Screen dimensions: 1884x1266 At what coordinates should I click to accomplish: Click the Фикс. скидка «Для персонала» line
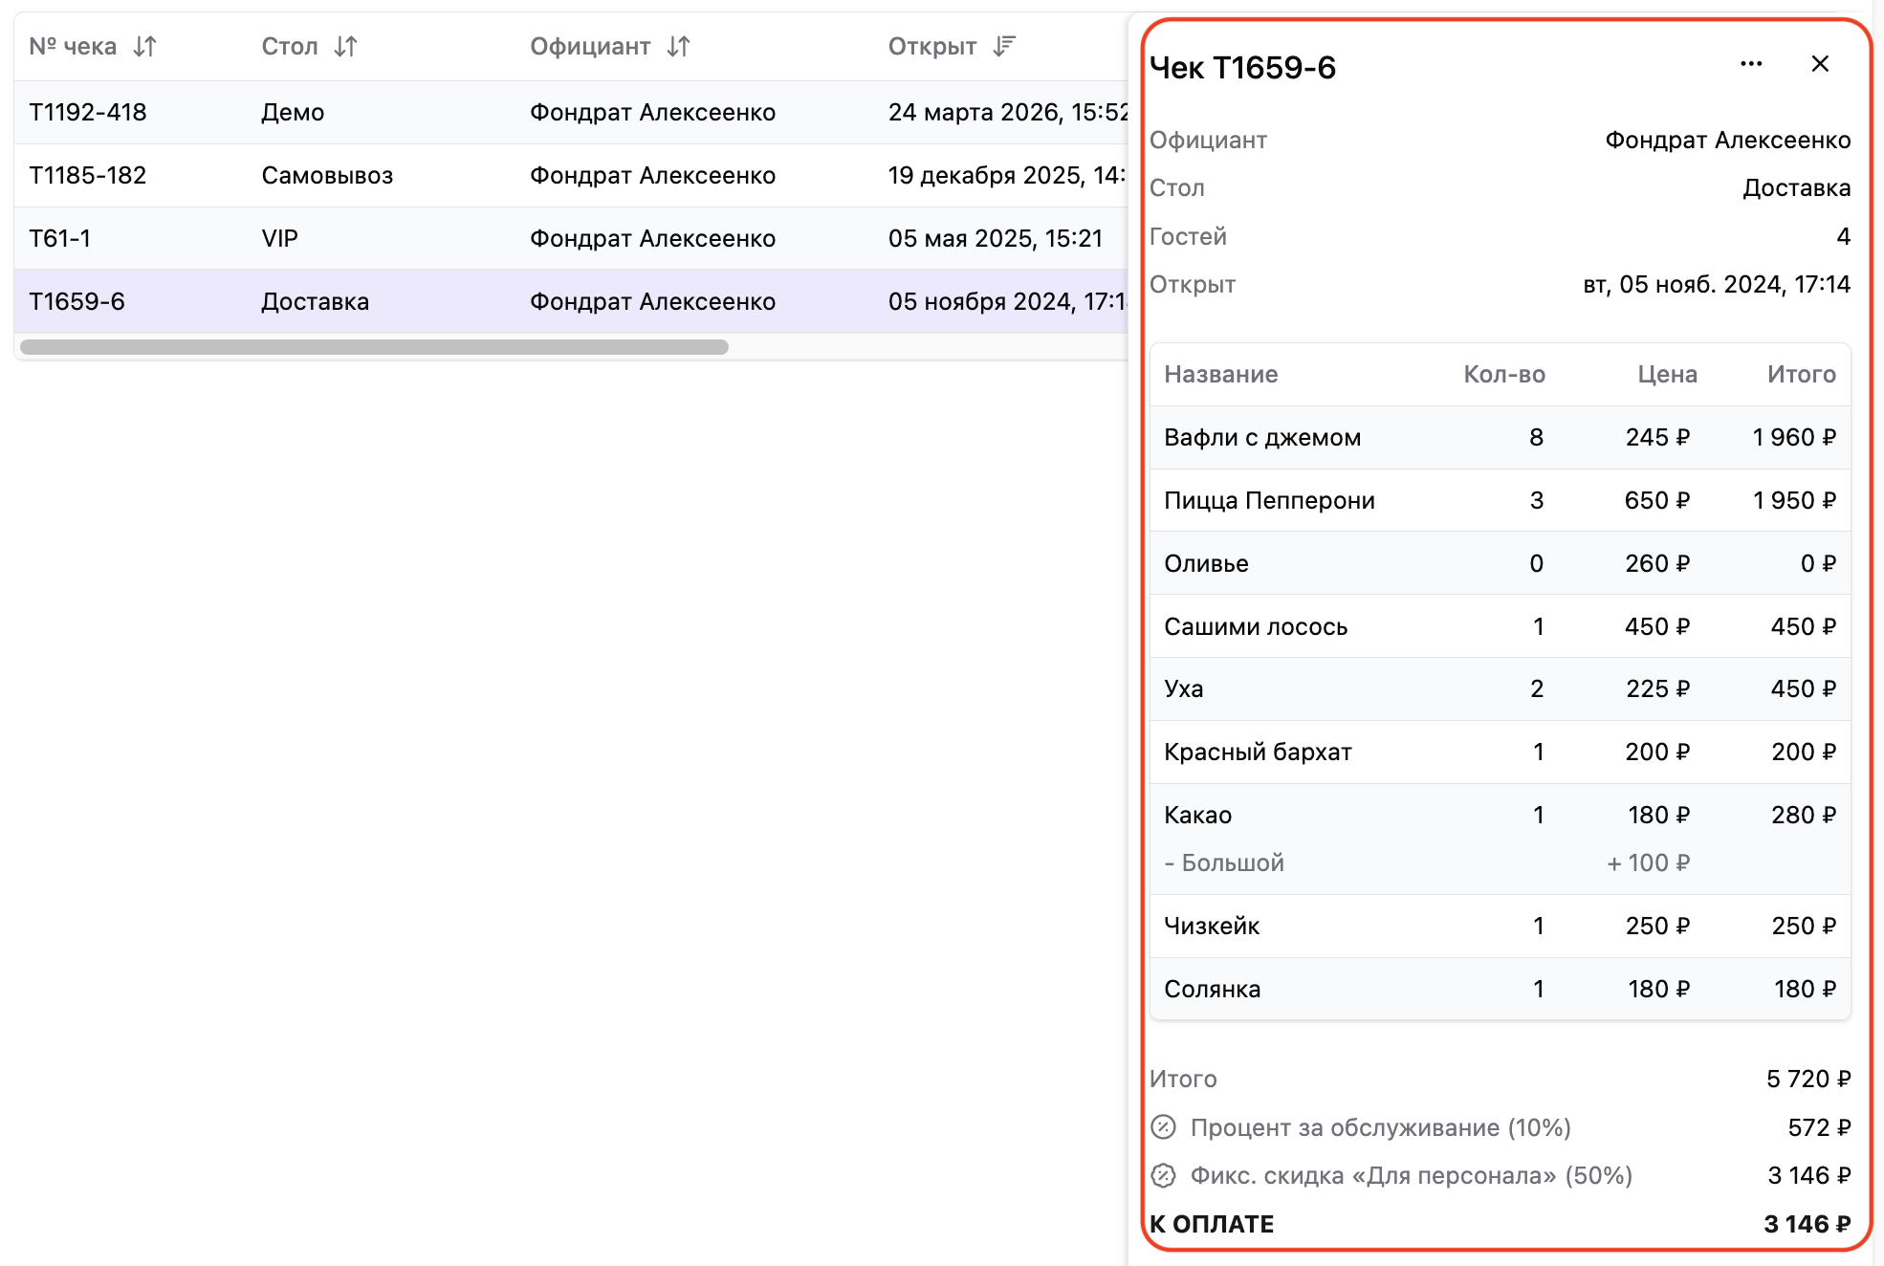(1500, 1175)
